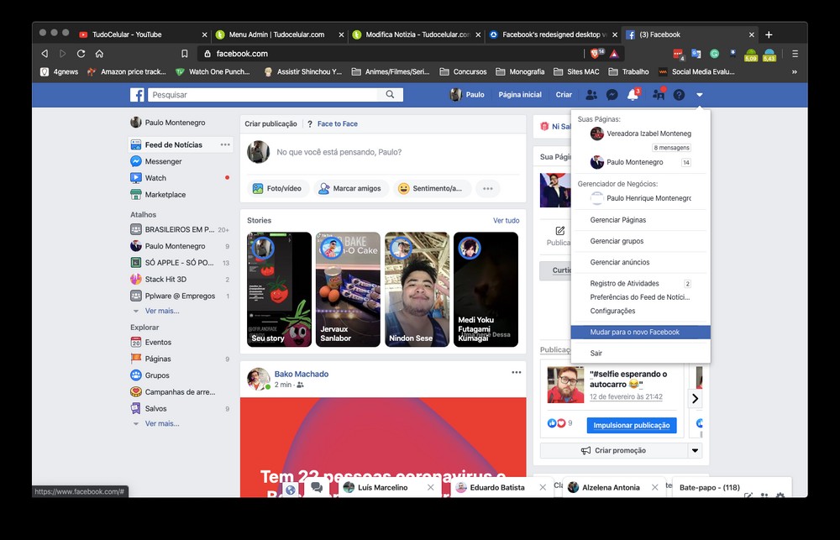This screenshot has height=540, width=840.
Task: Click Criar in the top bar
Action: click(x=564, y=95)
